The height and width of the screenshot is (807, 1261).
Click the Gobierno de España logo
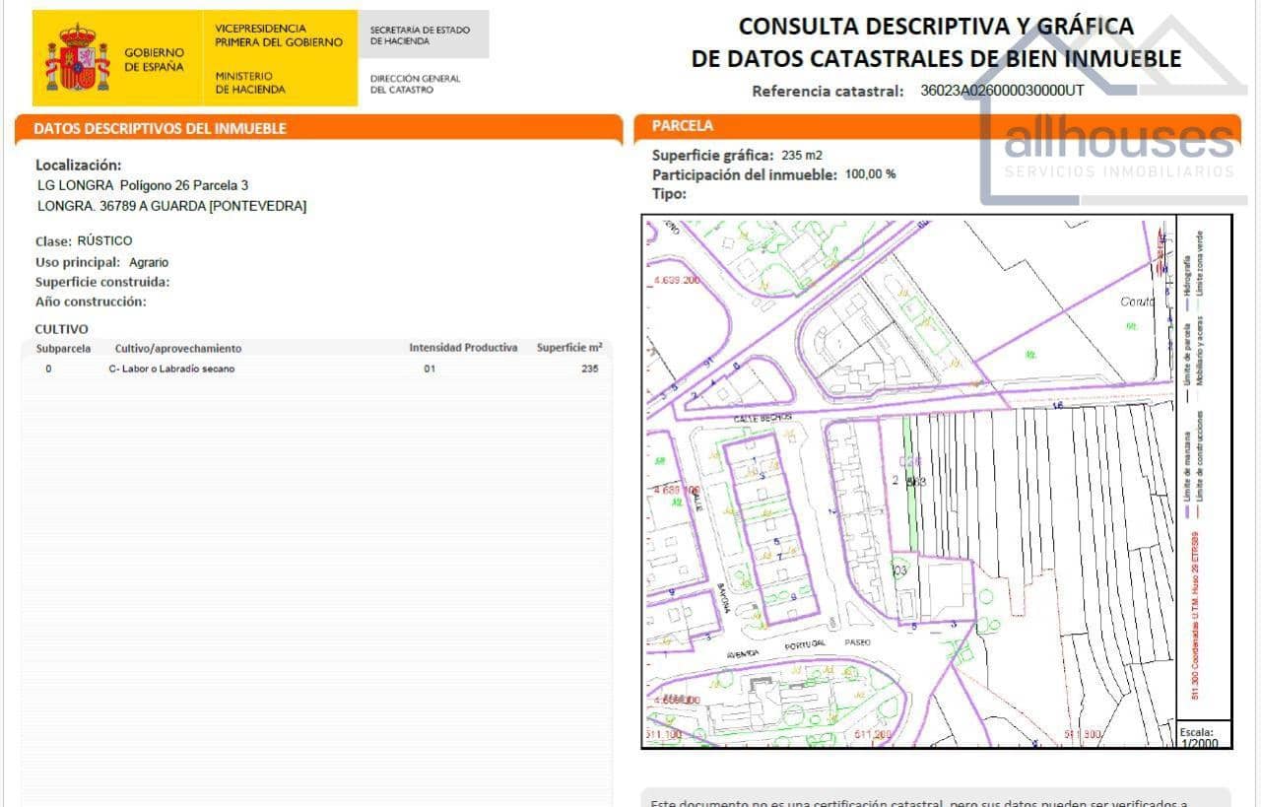pyautogui.click(x=118, y=56)
